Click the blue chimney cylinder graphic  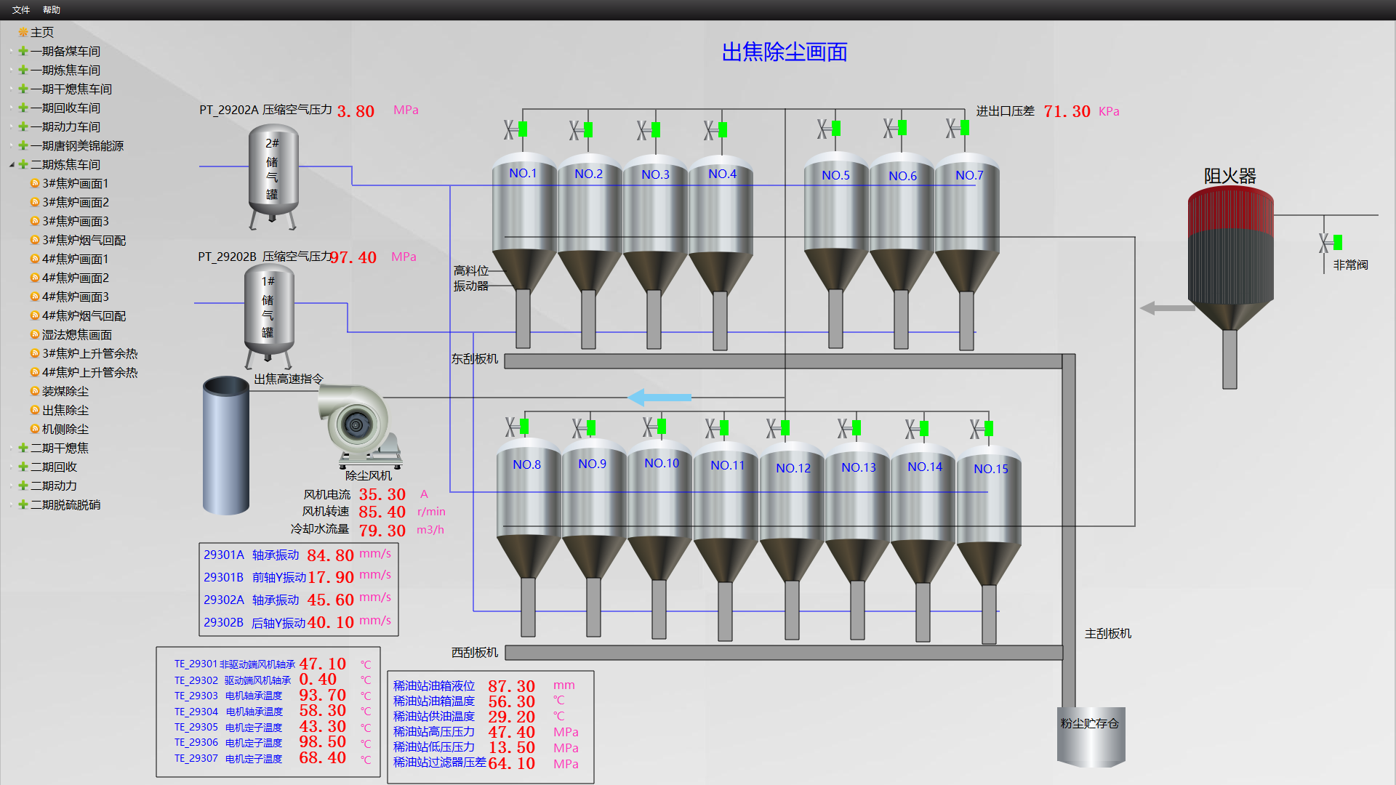pyautogui.click(x=226, y=445)
